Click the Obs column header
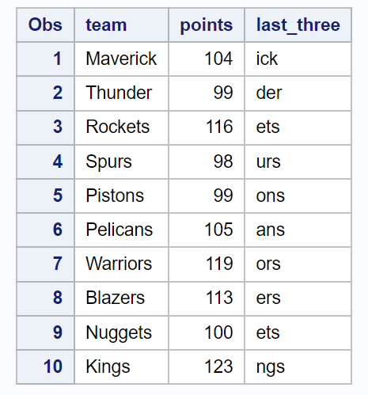368x395 pixels. pyautogui.click(x=45, y=25)
